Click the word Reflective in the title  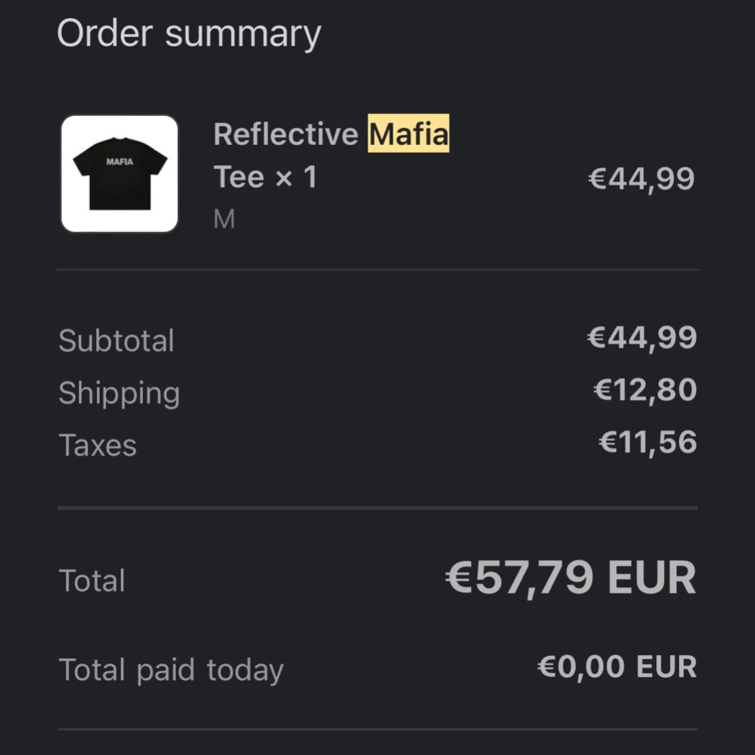286,134
